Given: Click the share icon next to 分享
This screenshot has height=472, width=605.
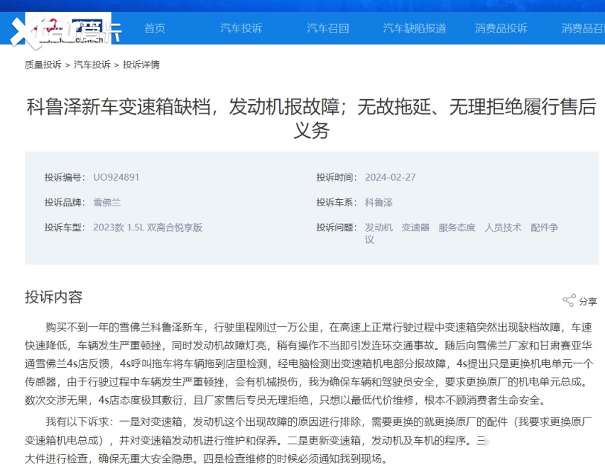Looking at the screenshot, I should 569,300.
